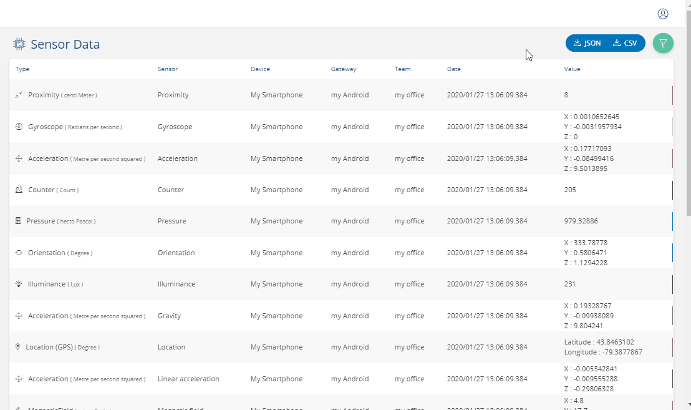This screenshot has height=410, width=691.
Task: Select the Gravity sensor name cell
Action: click(169, 316)
